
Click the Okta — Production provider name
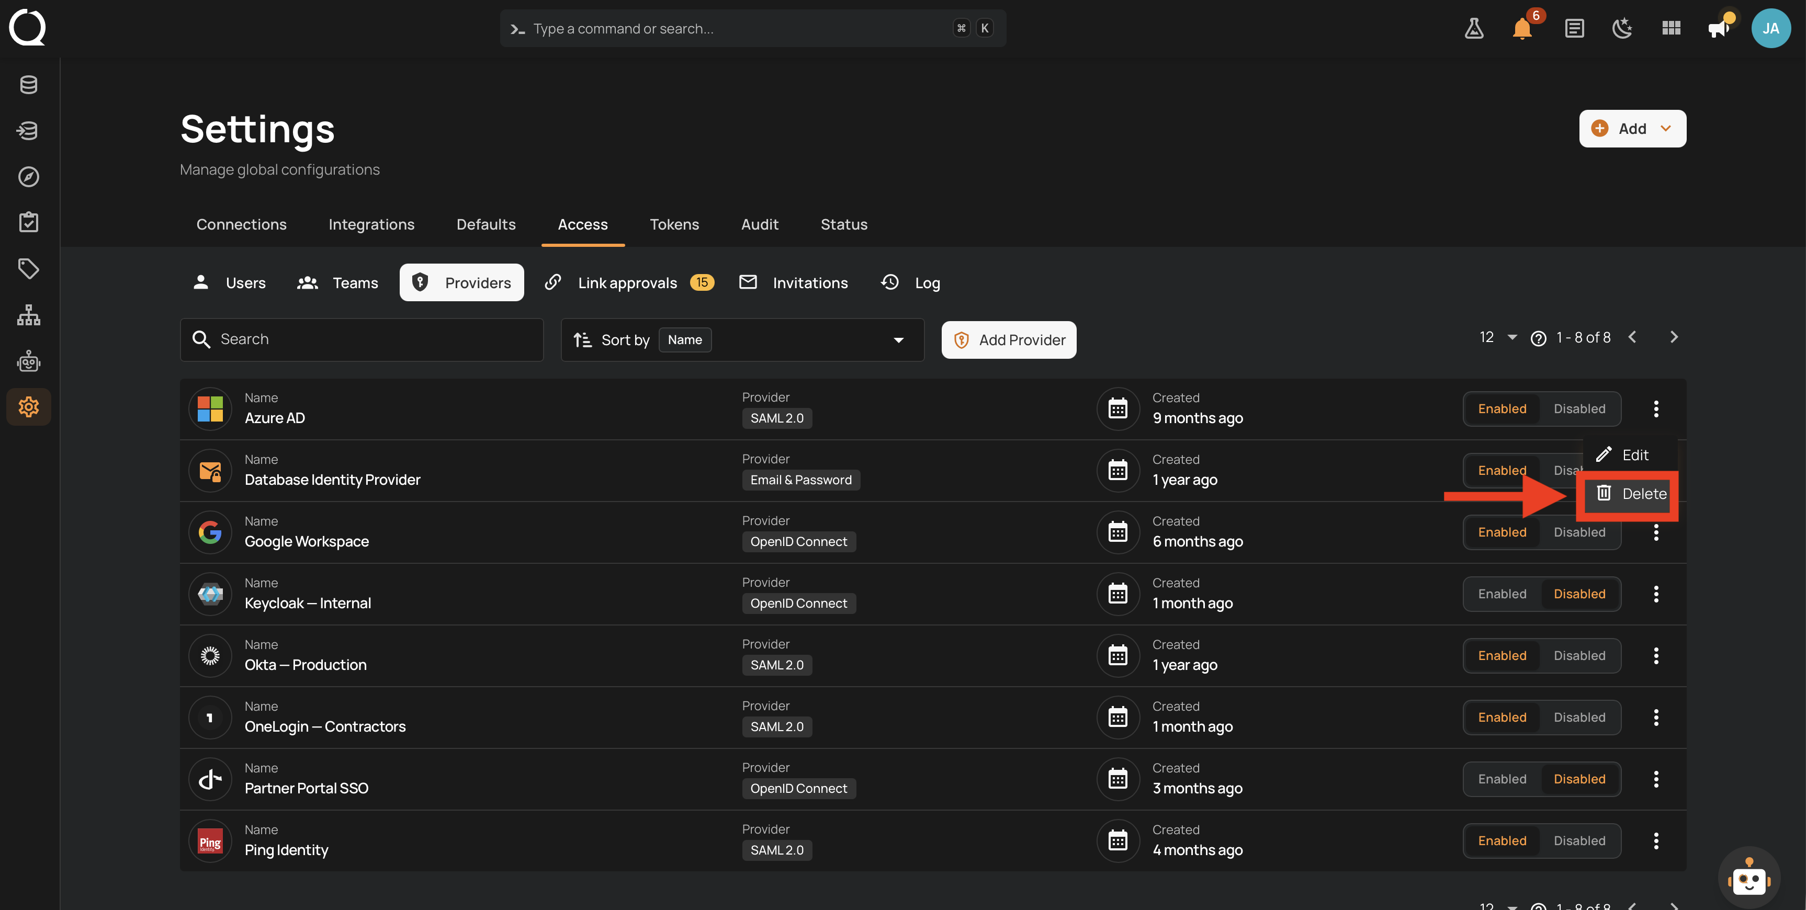coord(305,665)
